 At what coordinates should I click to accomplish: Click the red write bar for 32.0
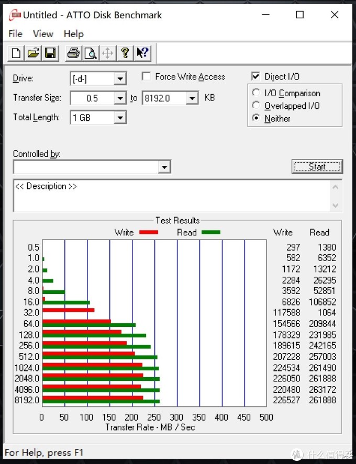coord(69,310)
